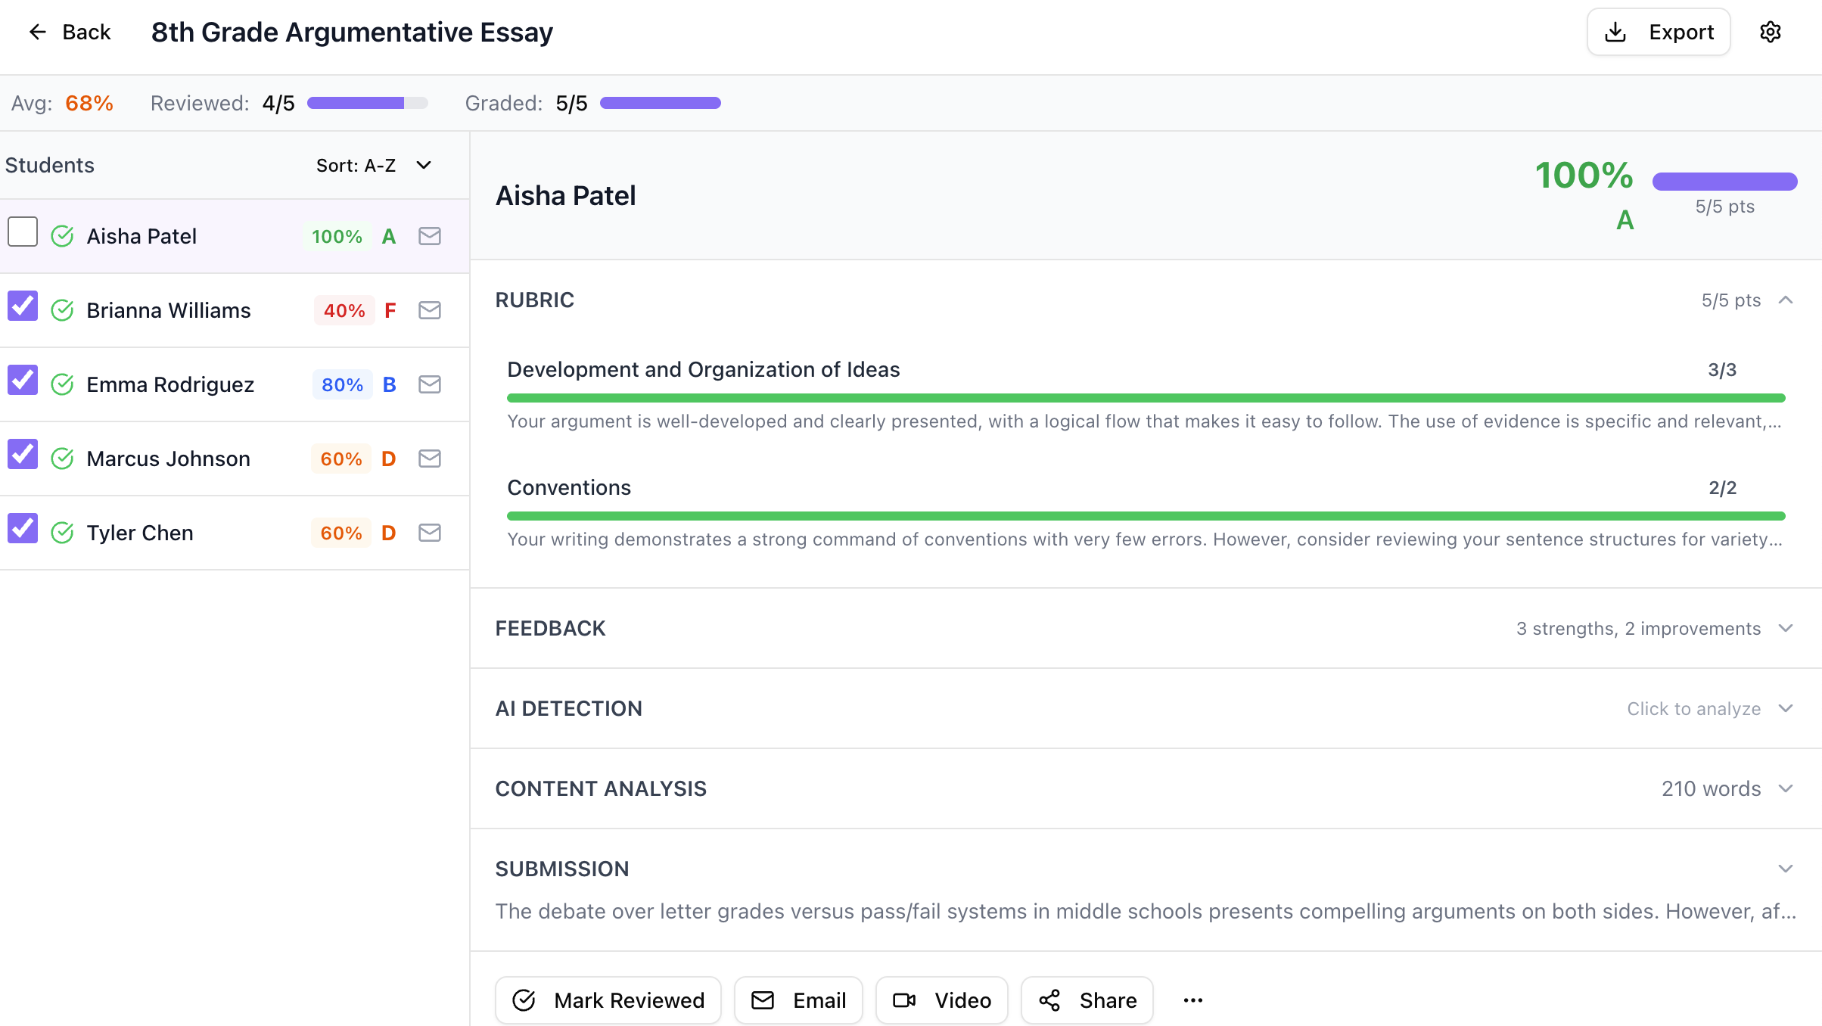Open the settings gear icon
The height and width of the screenshot is (1026, 1822).
(x=1770, y=32)
